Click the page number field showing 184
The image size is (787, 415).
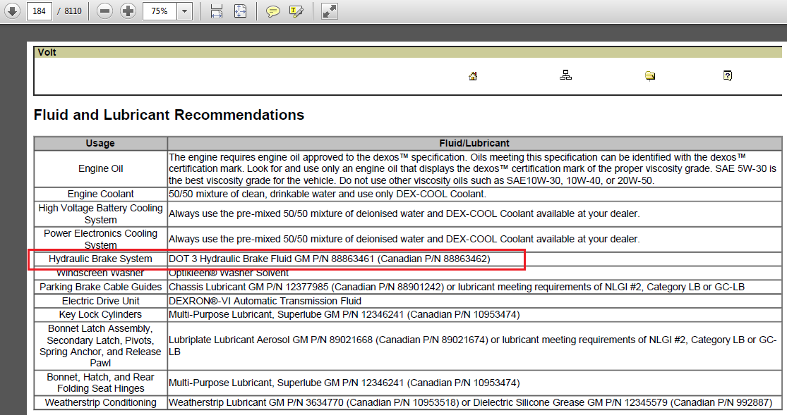tap(40, 11)
